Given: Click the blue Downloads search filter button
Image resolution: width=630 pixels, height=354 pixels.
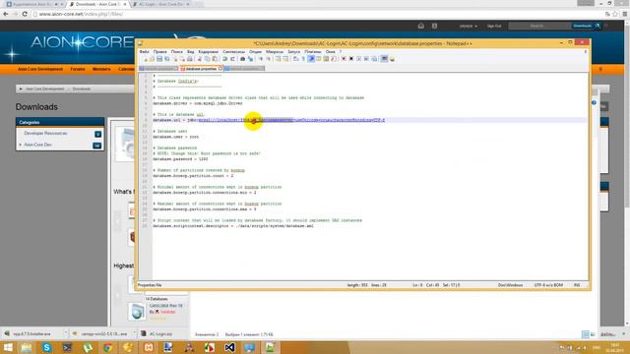Looking at the screenshot, I should point(582,27).
